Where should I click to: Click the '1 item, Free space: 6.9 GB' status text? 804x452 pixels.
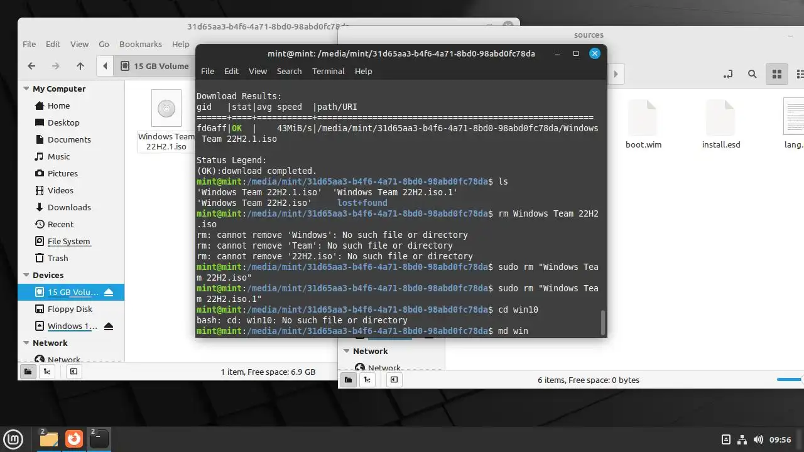tap(268, 372)
